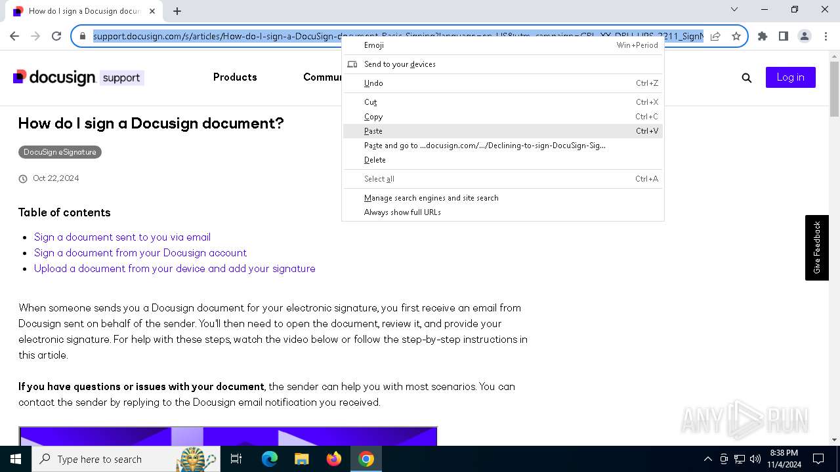This screenshot has height=472, width=840.
Task: Open 'Upload a document from your device' link
Action: (x=175, y=269)
